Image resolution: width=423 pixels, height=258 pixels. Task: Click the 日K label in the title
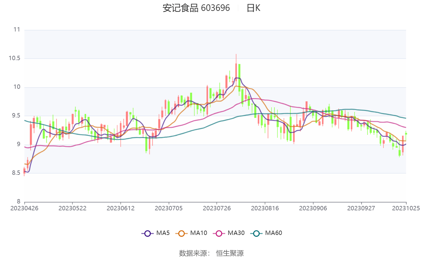click(253, 8)
